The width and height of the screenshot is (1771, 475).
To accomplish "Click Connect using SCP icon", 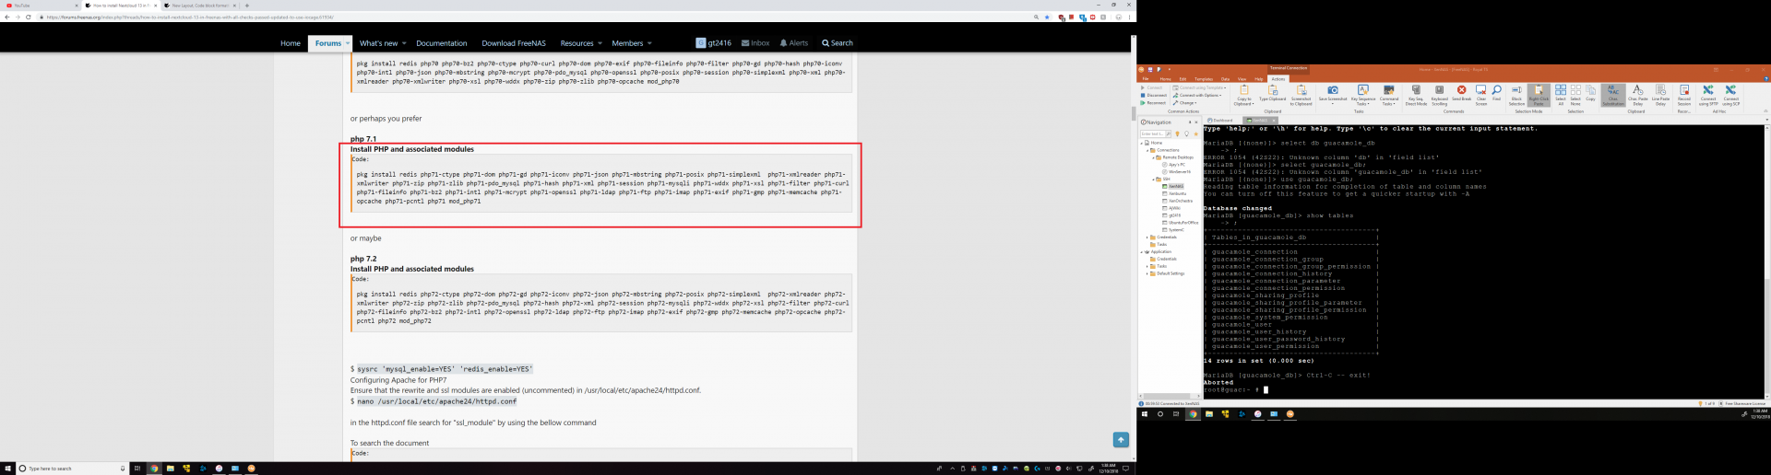I will coord(1730,90).
